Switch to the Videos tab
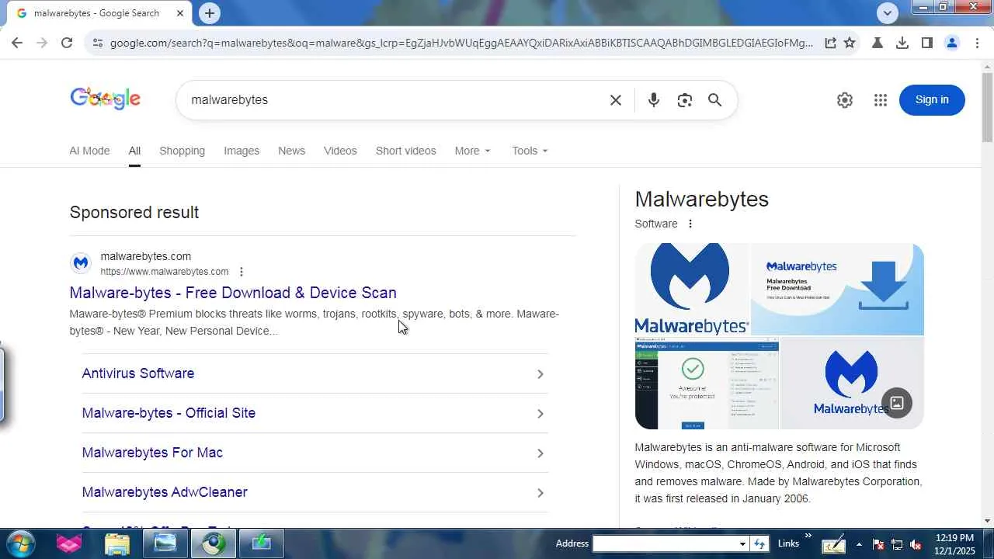Screen dimensions: 994x559 (x=340, y=151)
